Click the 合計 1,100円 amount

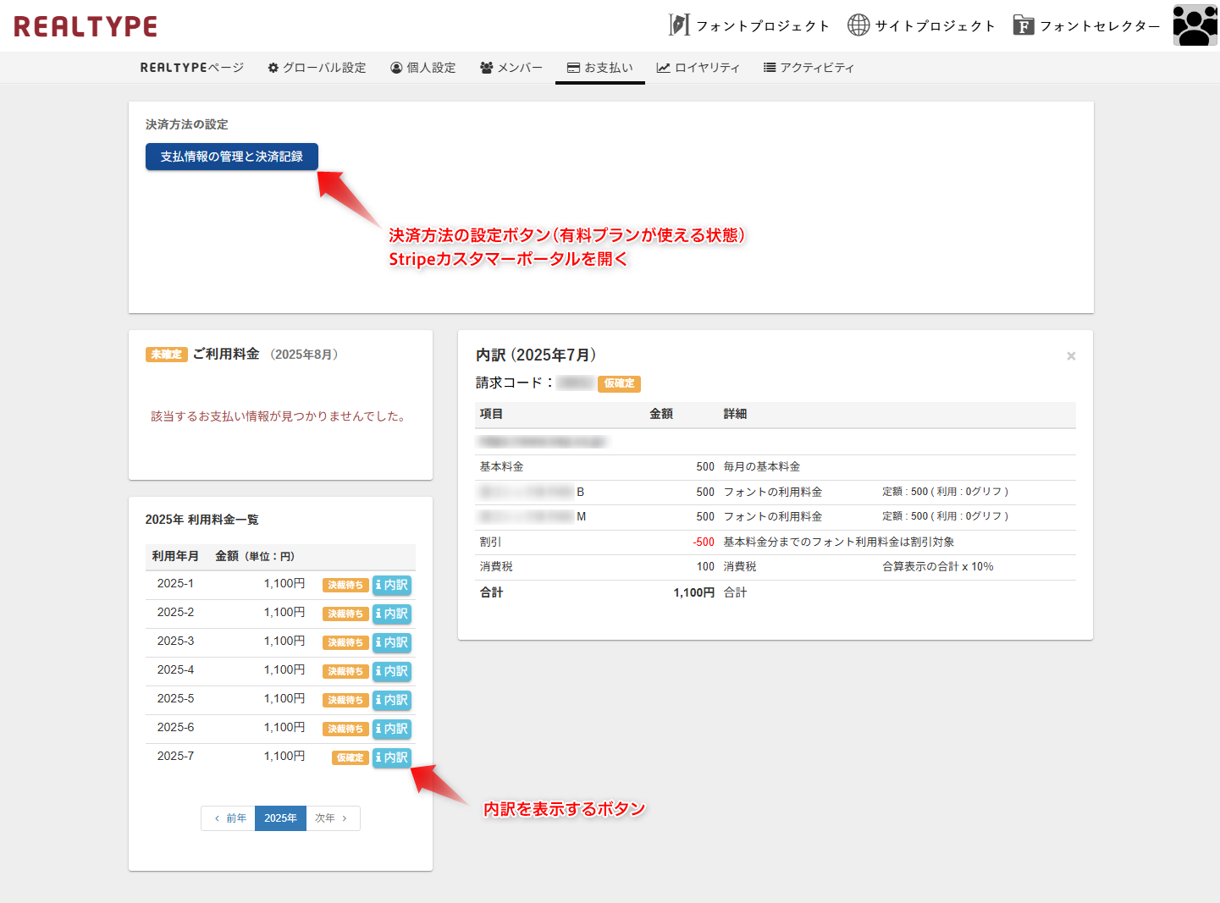click(694, 593)
